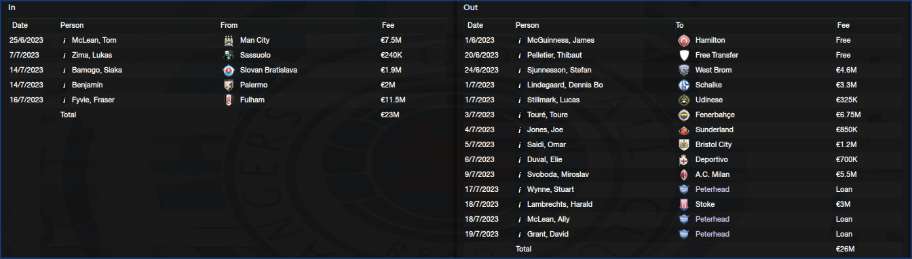Click the A.C. Milan club badge
The image size is (912, 259).
(x=684, y=174)
